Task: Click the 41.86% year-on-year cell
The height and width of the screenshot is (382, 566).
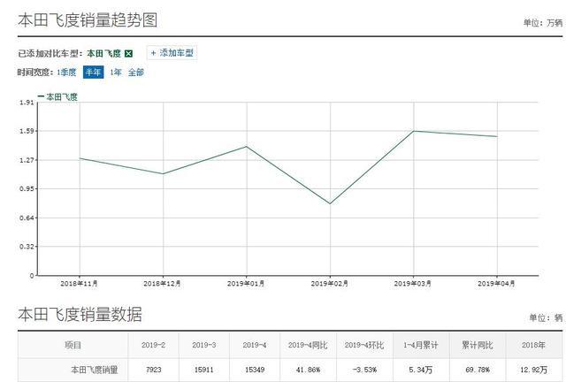Action: pyautogui.click(x=308, y=370)
